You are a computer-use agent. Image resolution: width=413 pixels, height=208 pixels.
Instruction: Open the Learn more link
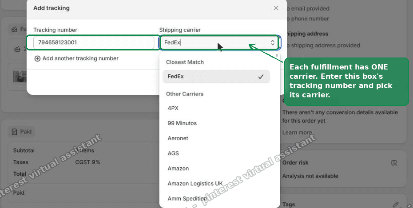pos(297,132)
